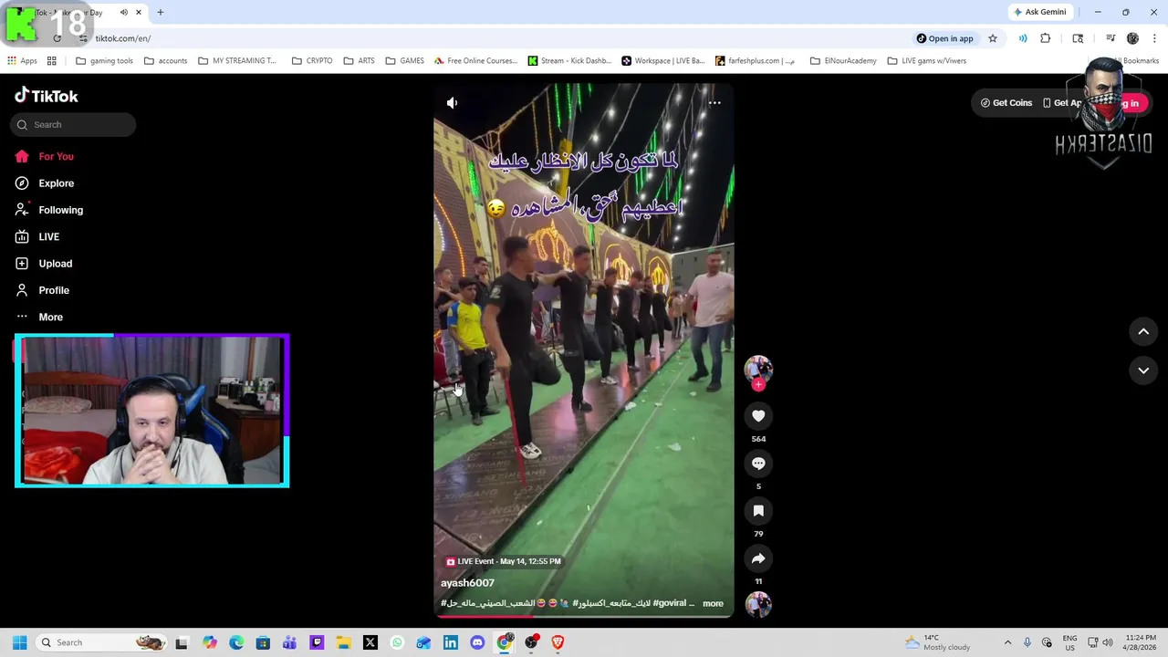This screenshot has height=657, width=1168.
Task: Go to previous video with up chevron
Action: (1143, 332)
